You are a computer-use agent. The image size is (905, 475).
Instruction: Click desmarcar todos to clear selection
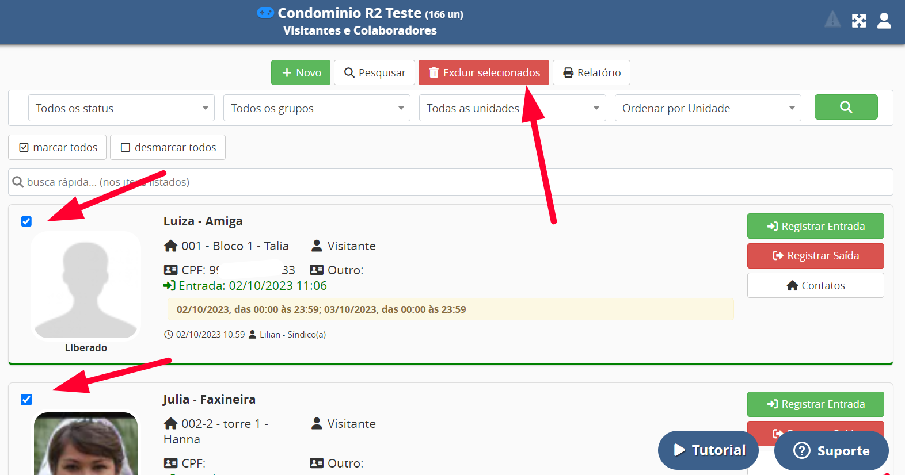point(168,147)
